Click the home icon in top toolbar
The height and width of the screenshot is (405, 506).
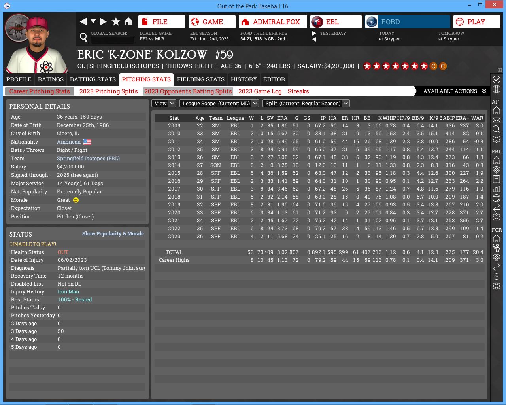coord(128,22)
